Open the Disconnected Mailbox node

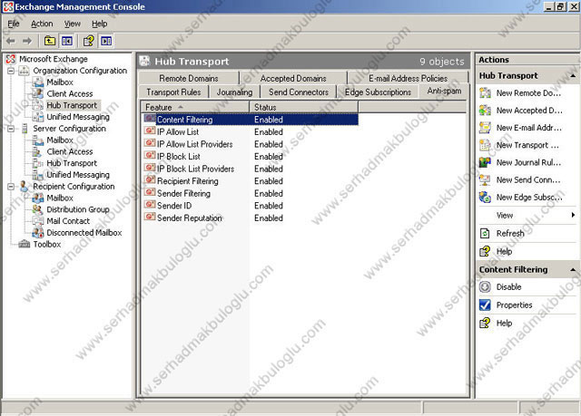[x=84, y=233]
